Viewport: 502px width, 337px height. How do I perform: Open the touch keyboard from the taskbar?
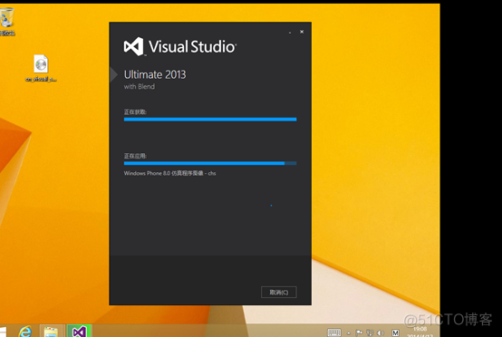pyautogui.click(x=334, y=332)
